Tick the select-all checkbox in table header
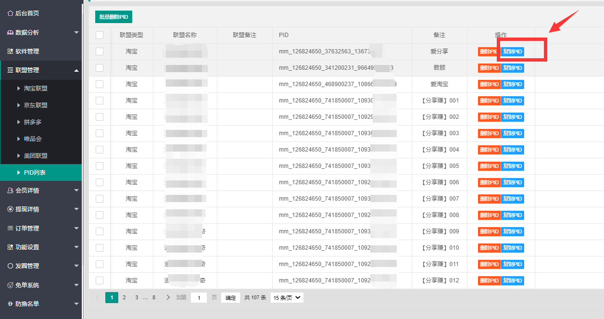The image size is (604, 319). click(x=100, y=35)
